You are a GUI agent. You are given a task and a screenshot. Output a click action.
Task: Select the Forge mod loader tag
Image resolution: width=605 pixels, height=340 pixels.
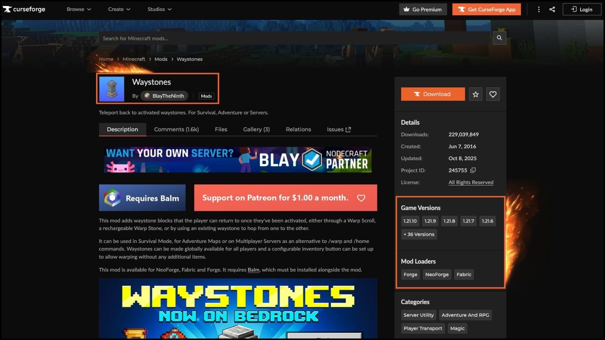(410, 275)
